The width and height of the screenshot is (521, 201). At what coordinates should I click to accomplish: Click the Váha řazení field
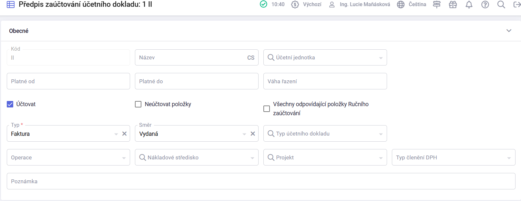tap(325, 81)
